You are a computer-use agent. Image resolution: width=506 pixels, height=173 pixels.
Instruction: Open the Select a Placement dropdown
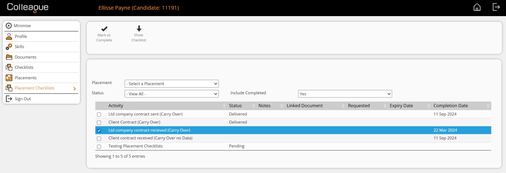coord(172,84)
